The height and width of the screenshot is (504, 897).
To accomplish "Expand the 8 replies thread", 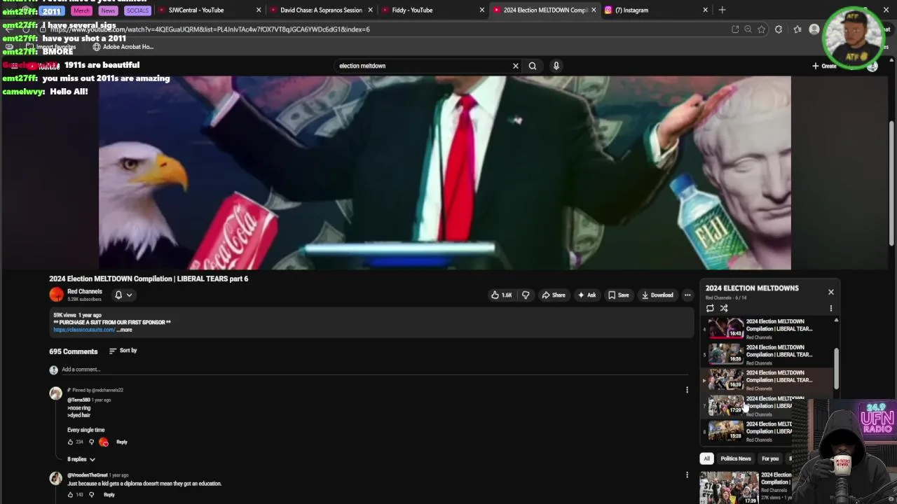I will click(81, 459).
